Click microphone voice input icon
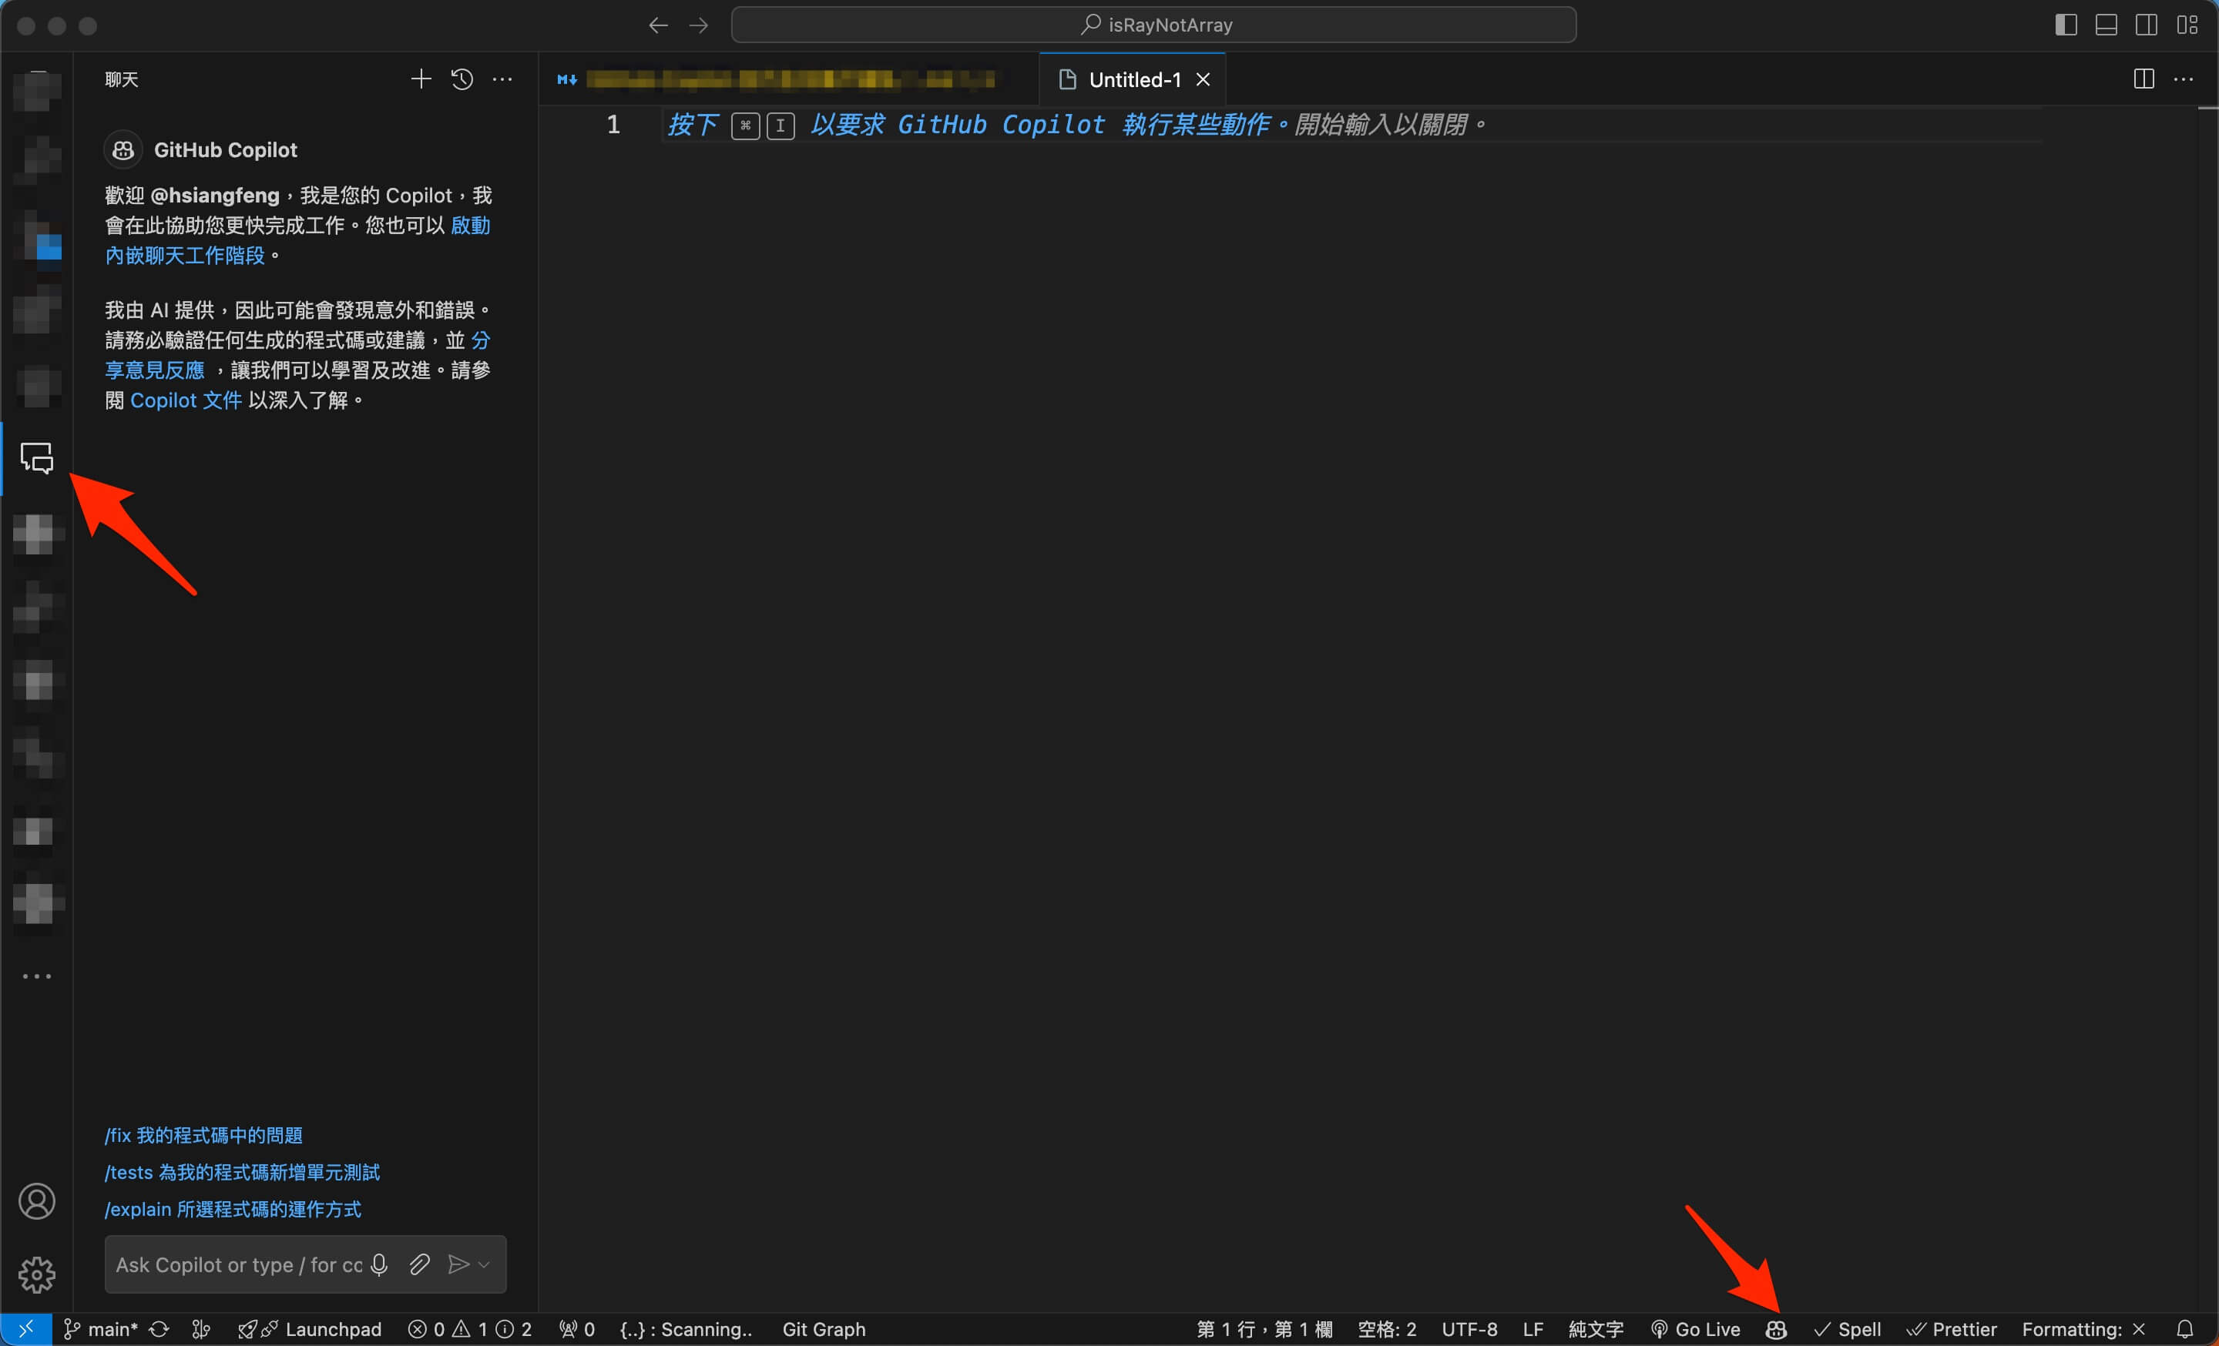This screenshot has height=1346, width=2219. point(379,1264)
